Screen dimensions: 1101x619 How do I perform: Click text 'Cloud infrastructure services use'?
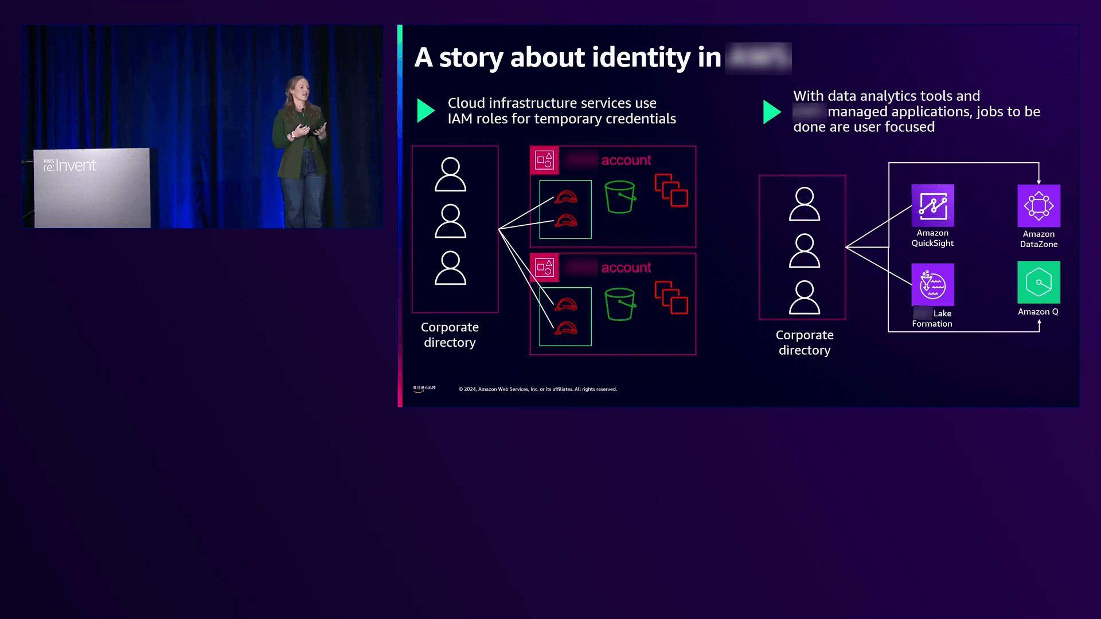pos(552,103)
